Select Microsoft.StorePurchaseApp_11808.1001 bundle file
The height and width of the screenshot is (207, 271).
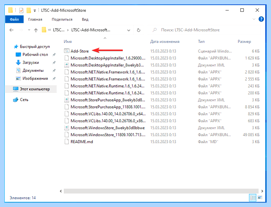pos(108,107)
